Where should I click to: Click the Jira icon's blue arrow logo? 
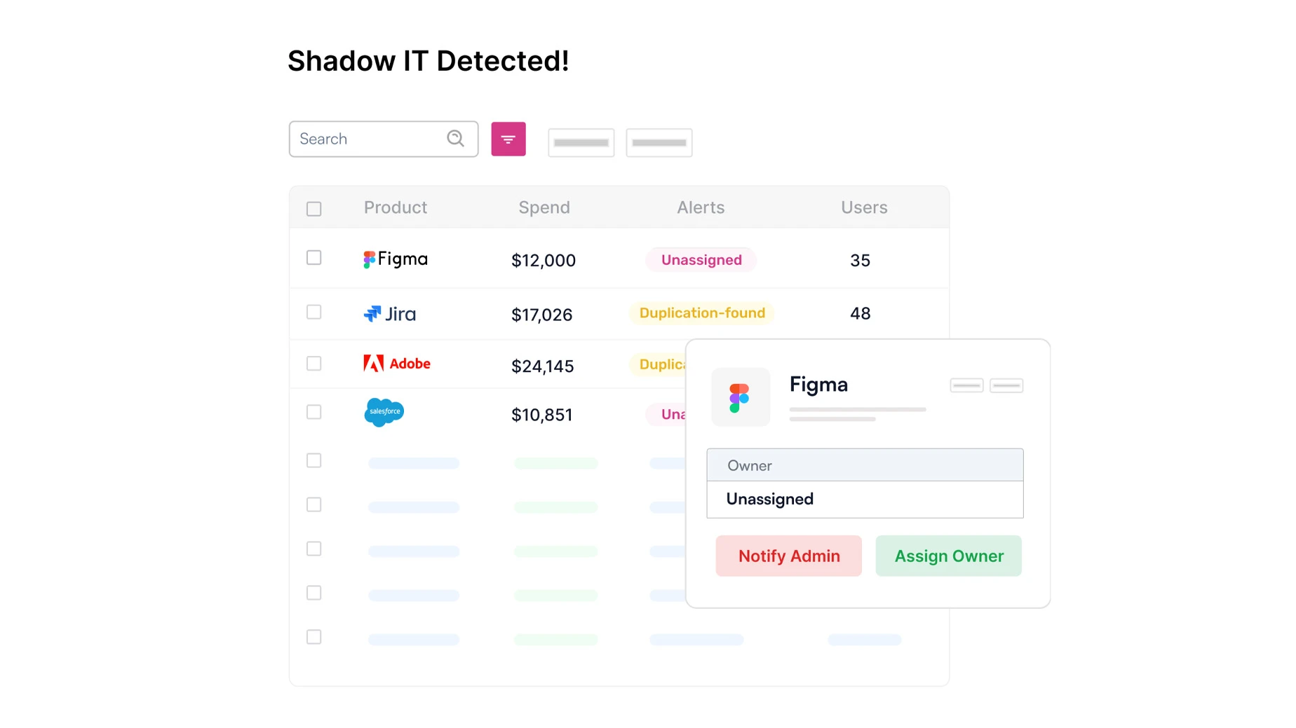click(372, 313)
